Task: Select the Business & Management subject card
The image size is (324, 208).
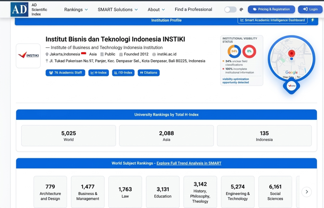Action: pyautogui.click(x=88, y=192)
